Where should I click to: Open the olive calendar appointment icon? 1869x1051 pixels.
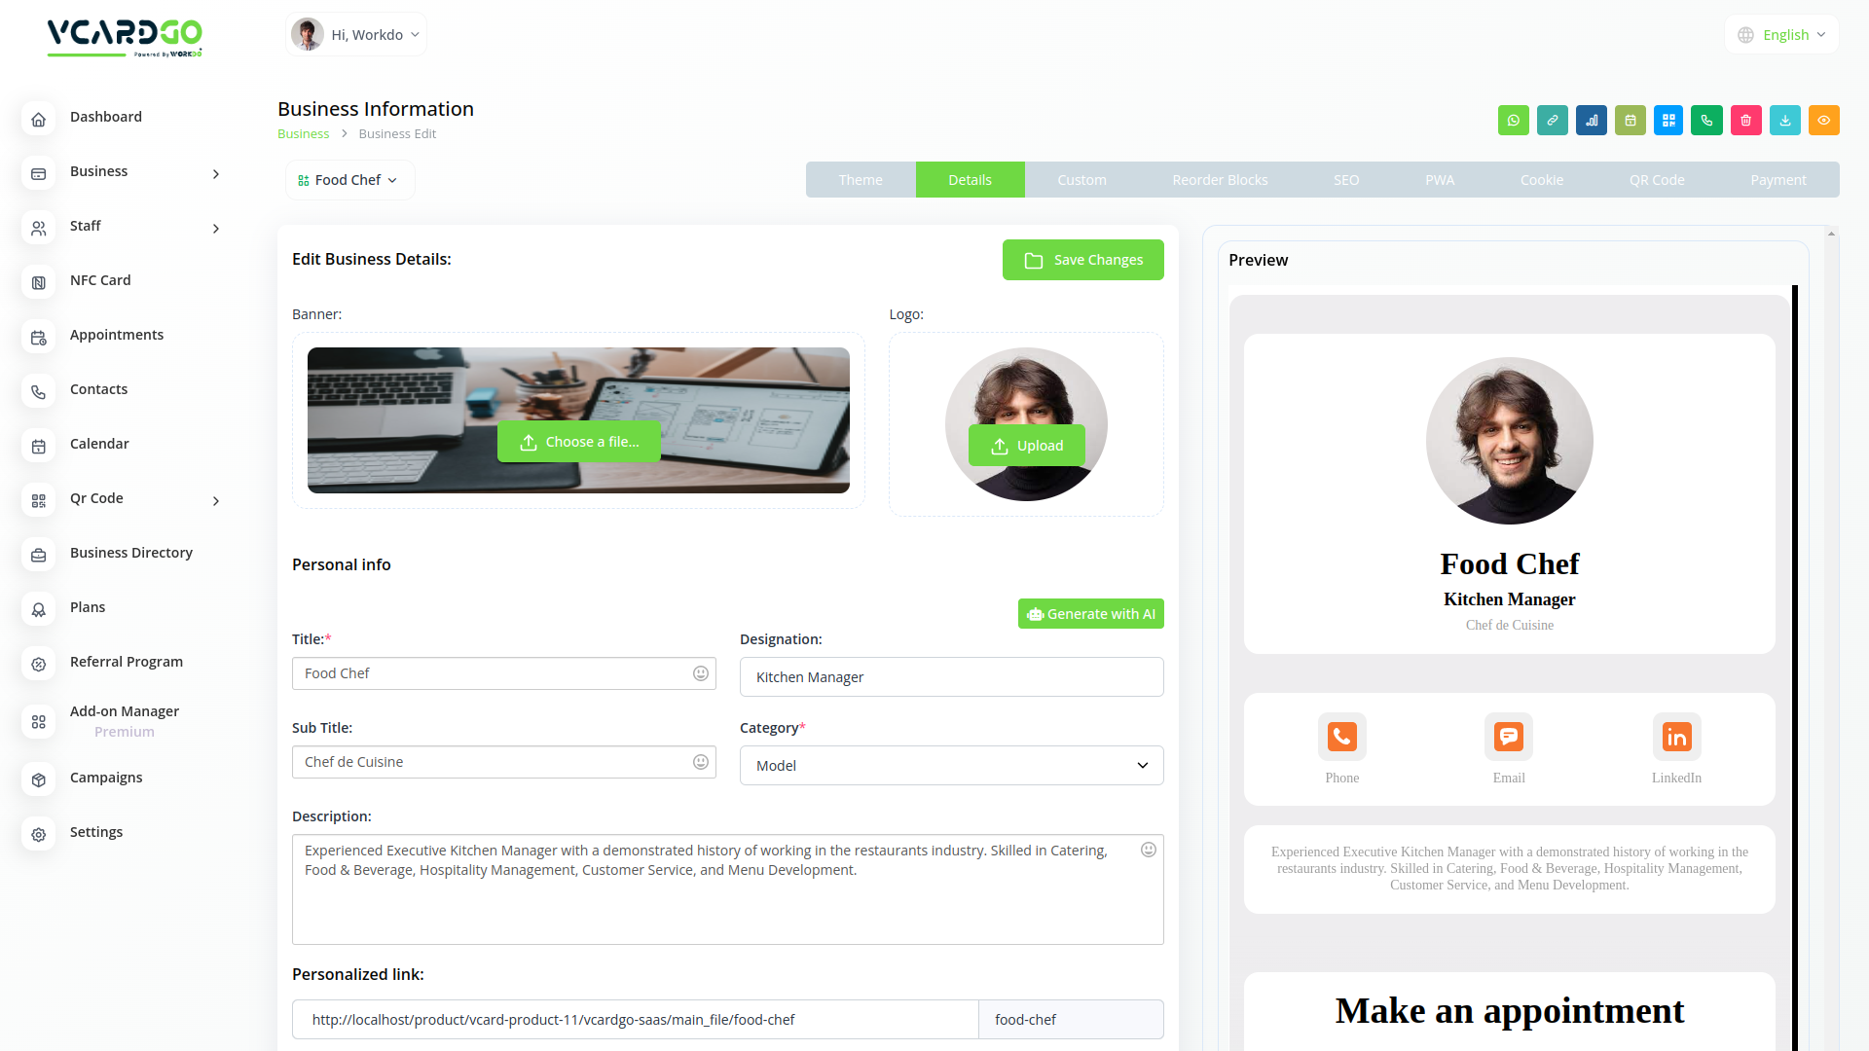[x=1630, y=121]
